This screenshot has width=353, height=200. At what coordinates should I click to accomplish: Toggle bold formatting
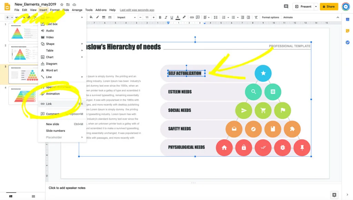click(x=160, y=17)
